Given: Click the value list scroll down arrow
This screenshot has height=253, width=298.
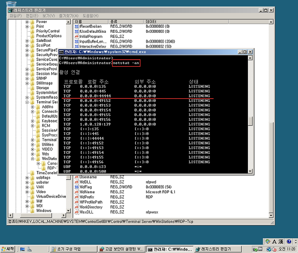Looking at the screenshot, I should tap(271, 215).
